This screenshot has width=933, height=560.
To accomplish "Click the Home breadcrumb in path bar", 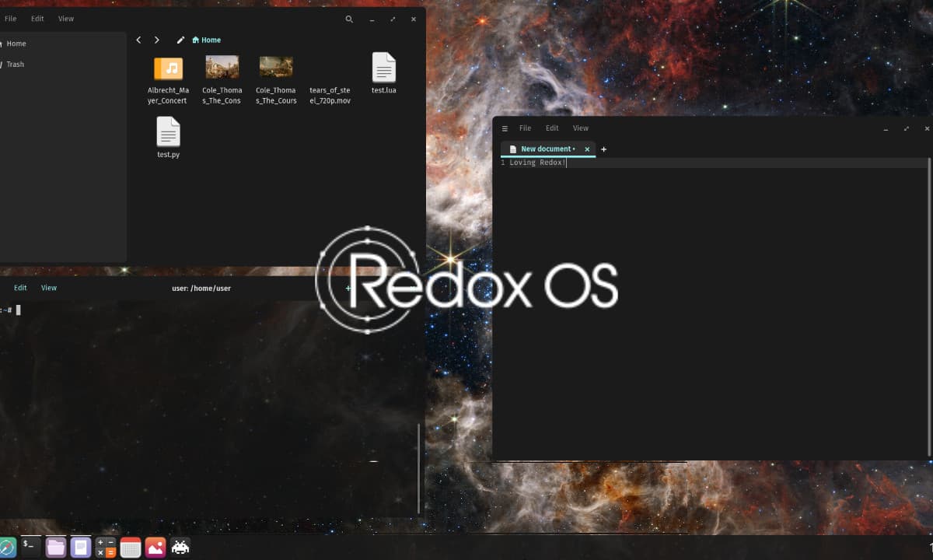I will (207, 40).
